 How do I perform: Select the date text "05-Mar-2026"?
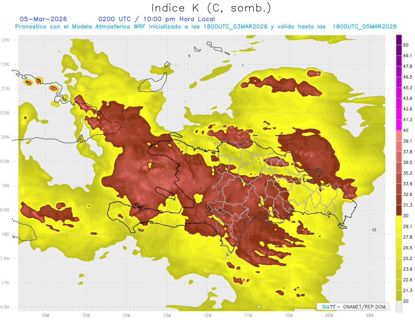coord(44,19)
